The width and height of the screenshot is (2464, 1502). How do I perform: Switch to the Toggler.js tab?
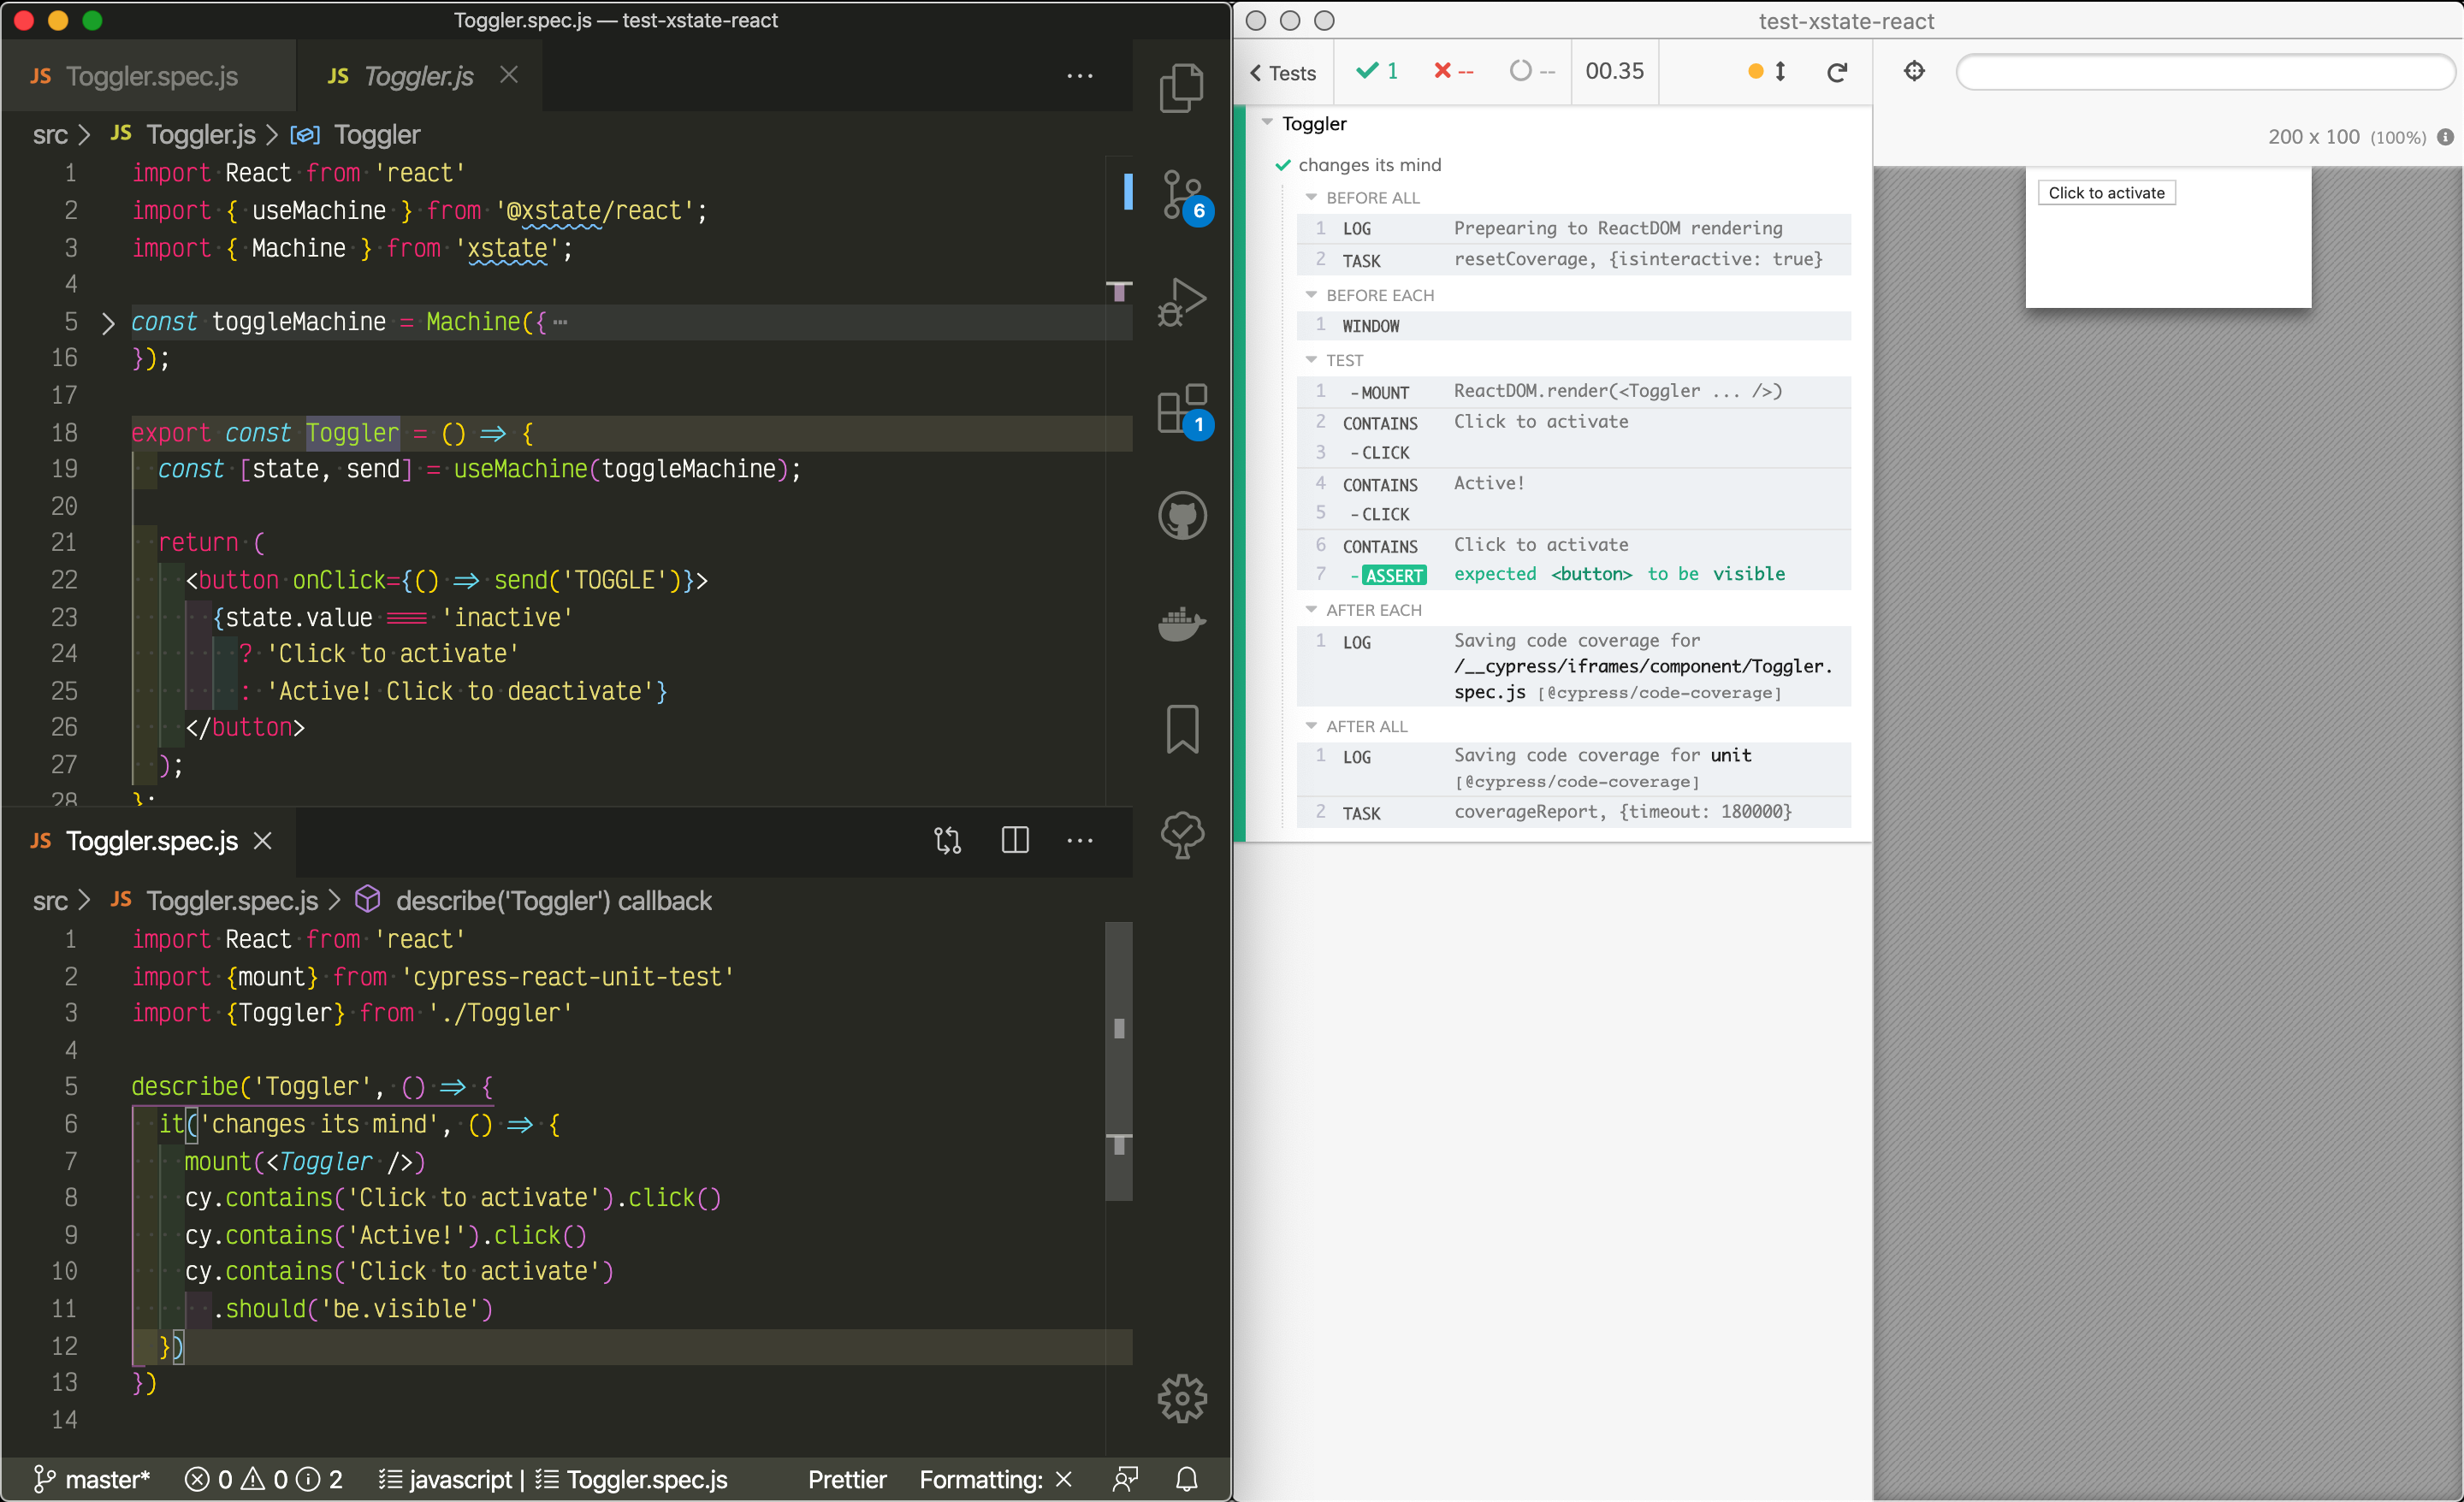click(418, 76)
